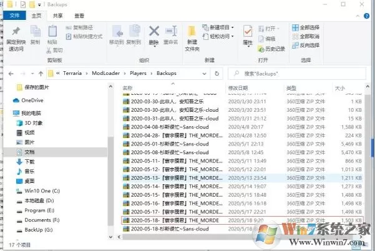The image size is (375, 251).
Task: Click Select none in ribbon
Action: click(306, 36)
